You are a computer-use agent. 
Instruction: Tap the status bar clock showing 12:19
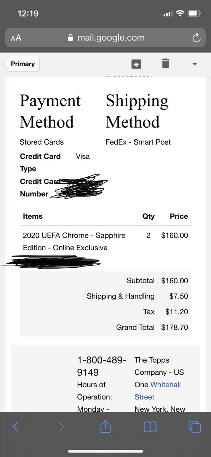tap(28, 14)
